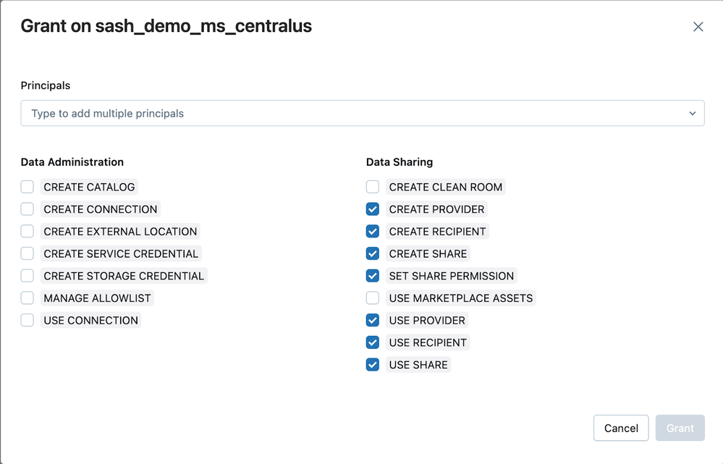This screenshot has width=723, height=464.
Task: Uncheck the CREATE PROVIDER permission
Action: [x=373, y=209]
